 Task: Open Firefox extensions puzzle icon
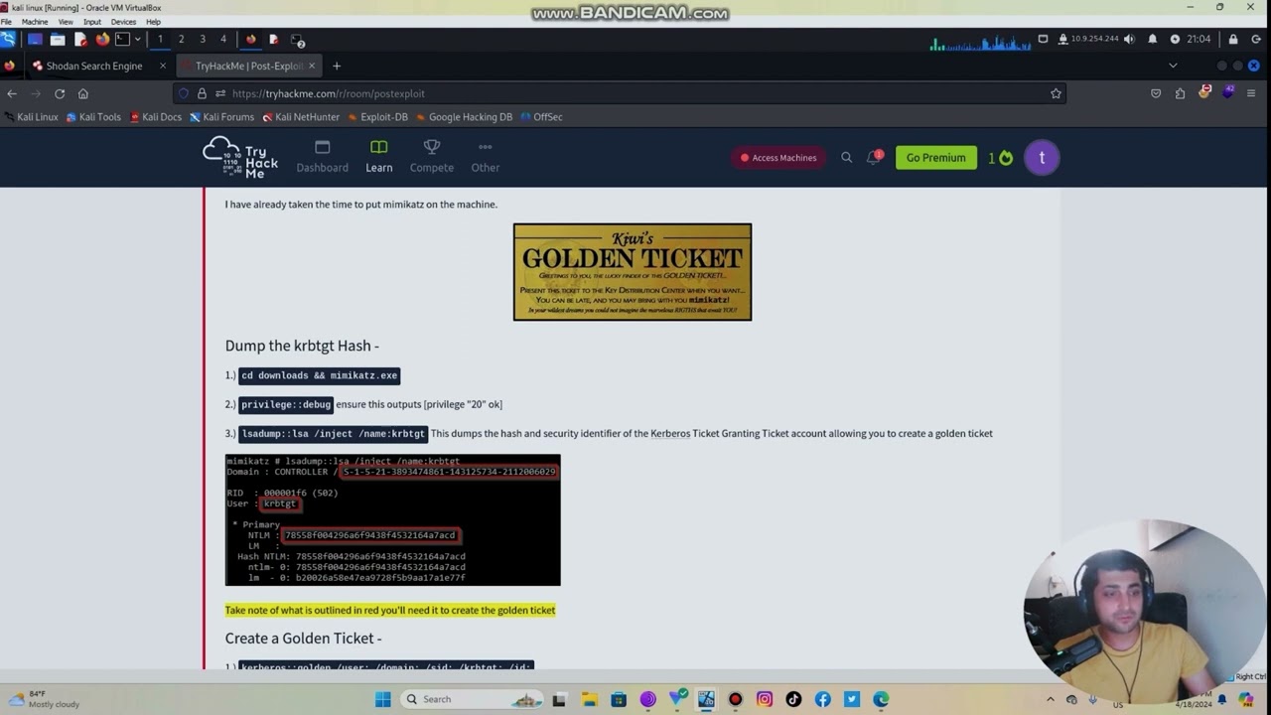(x=1180, y=93)
